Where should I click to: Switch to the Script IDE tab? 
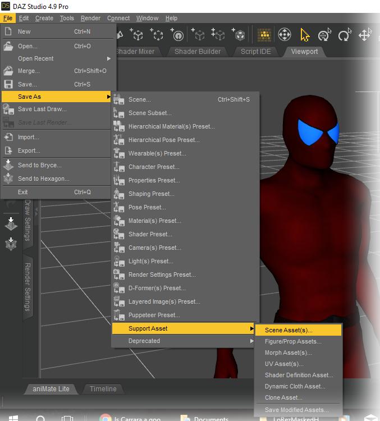coord(255,52)
